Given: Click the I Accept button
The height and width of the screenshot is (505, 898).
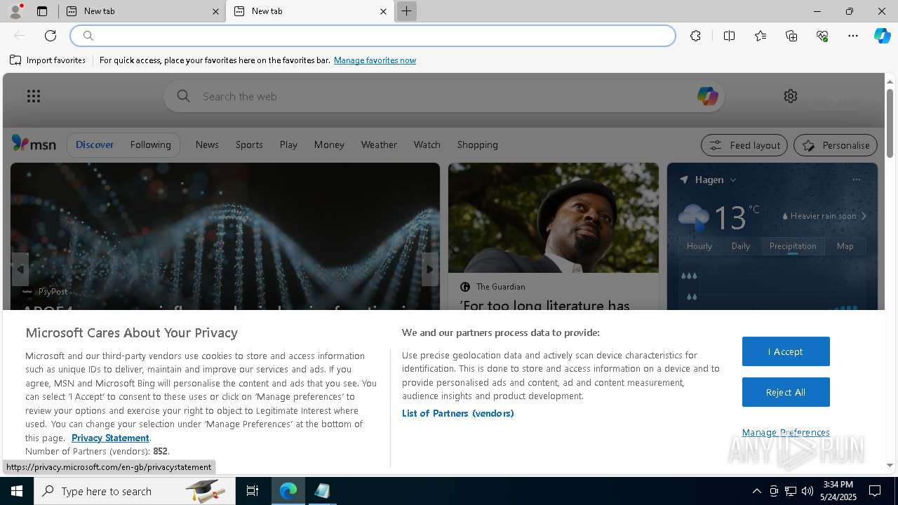Looking at the screenshot, I should [786, 351].
